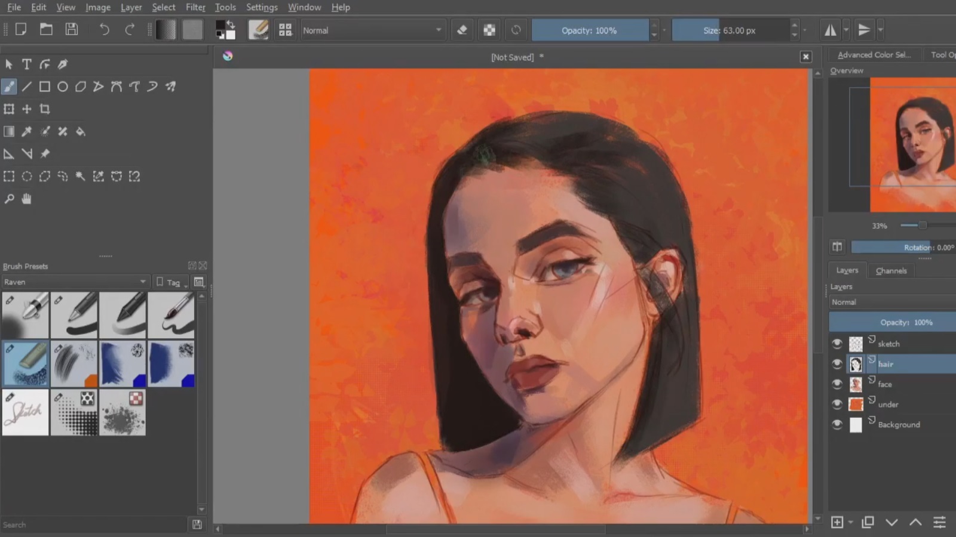Open the Filter menu
The image size is (956, 537).
[x=195, y=7]
